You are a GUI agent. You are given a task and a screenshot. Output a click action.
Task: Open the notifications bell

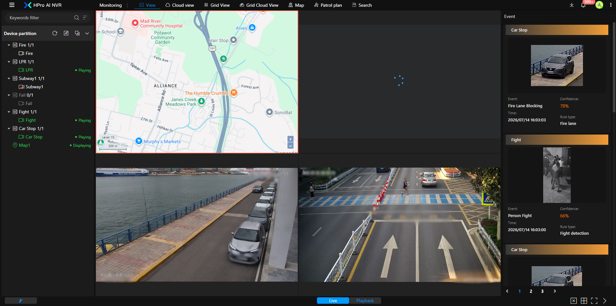click(x=583, y=5)
